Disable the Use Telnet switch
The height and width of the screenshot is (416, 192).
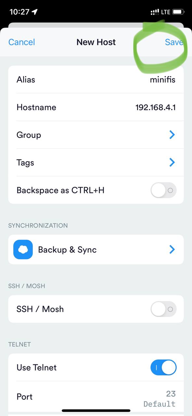pyautogui.click(x=163, y=368)
